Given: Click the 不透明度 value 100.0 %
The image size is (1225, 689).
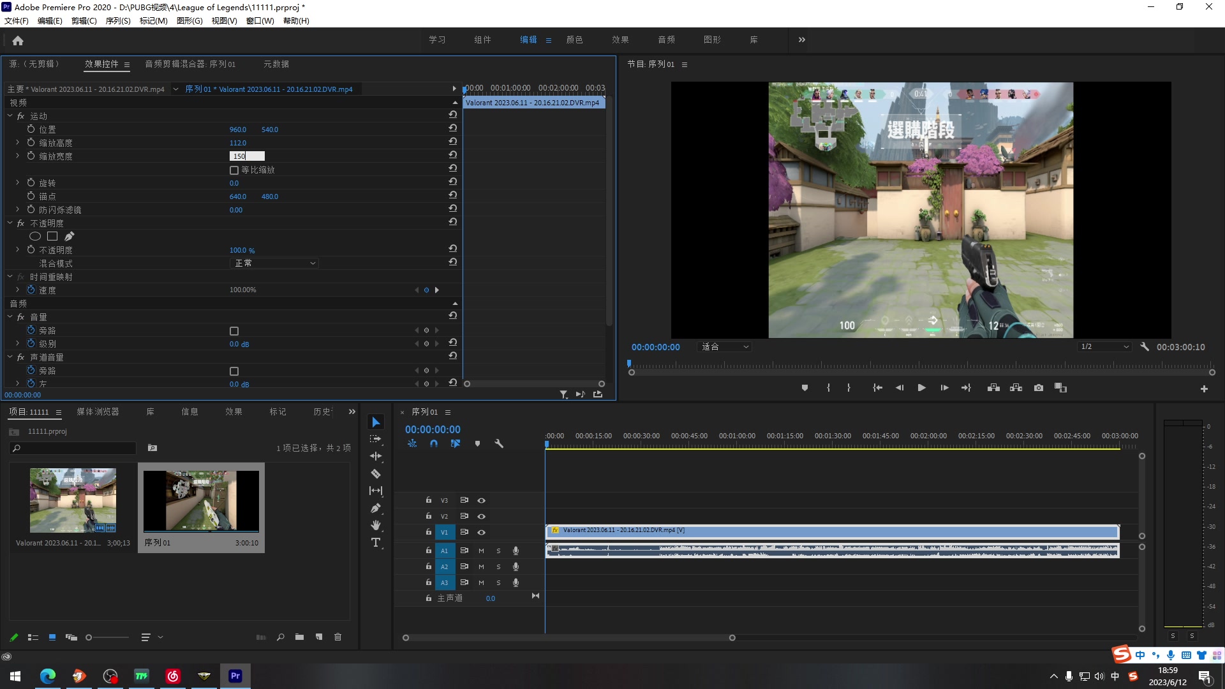Looking at the screenshot, I should 242,250.
